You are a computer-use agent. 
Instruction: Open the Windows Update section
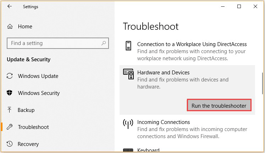tap(38, 76)
